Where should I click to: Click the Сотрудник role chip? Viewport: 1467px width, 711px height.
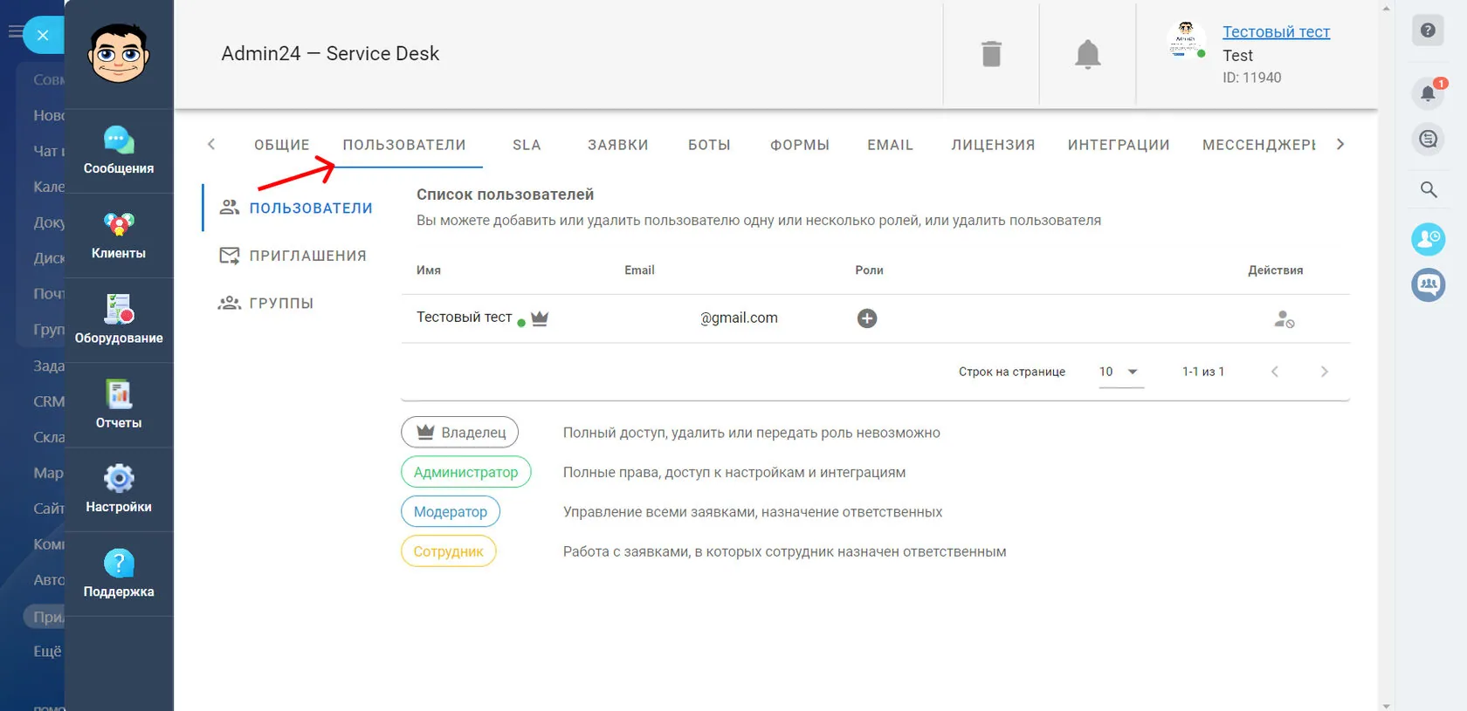449,551
